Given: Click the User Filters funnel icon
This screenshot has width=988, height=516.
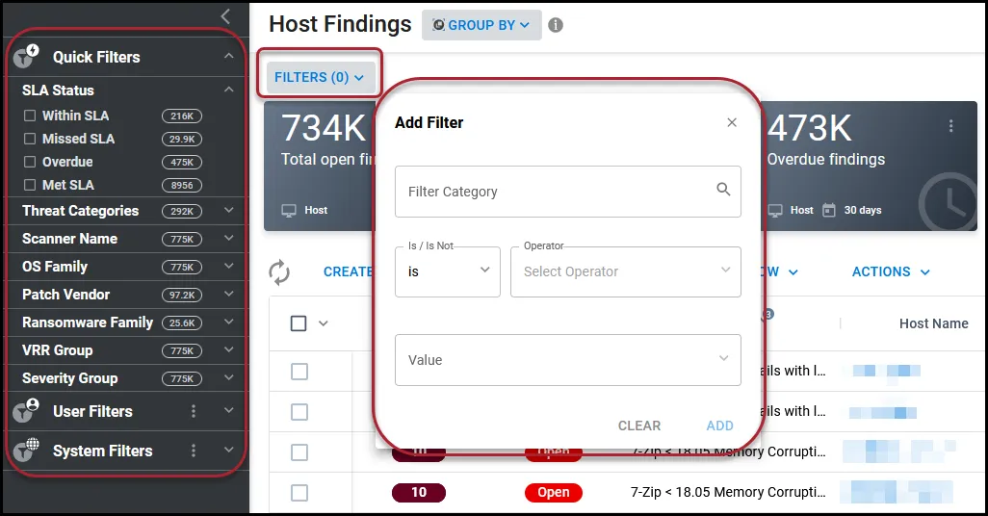Looking at the screenshot, I should pyautogui.click(x=26, y=410).
